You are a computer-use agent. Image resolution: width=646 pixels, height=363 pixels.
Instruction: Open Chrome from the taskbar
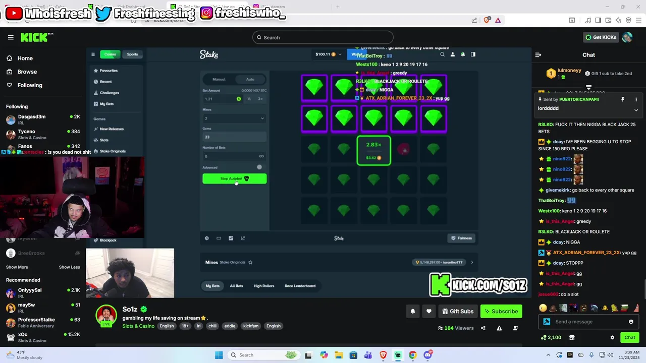tap(412, 355)
